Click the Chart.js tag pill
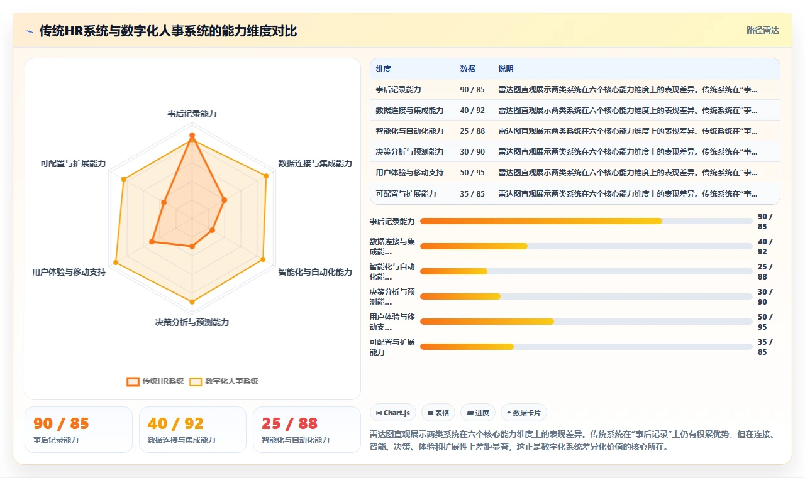 point(392,413)
